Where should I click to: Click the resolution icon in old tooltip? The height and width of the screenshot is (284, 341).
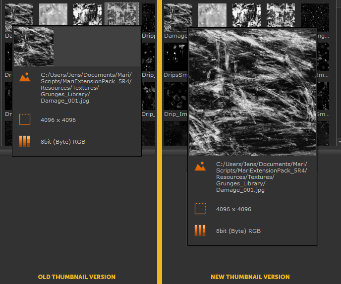(x=25, y=119)
